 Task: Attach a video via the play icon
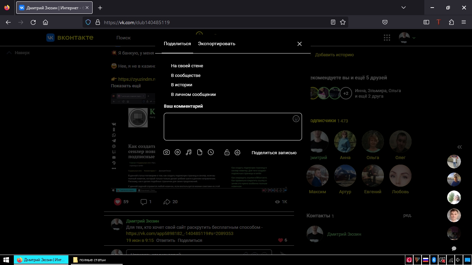(x=178, y=152)
